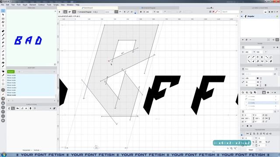Click the flip horizontal icon in Transform panel

coord(247,133)
